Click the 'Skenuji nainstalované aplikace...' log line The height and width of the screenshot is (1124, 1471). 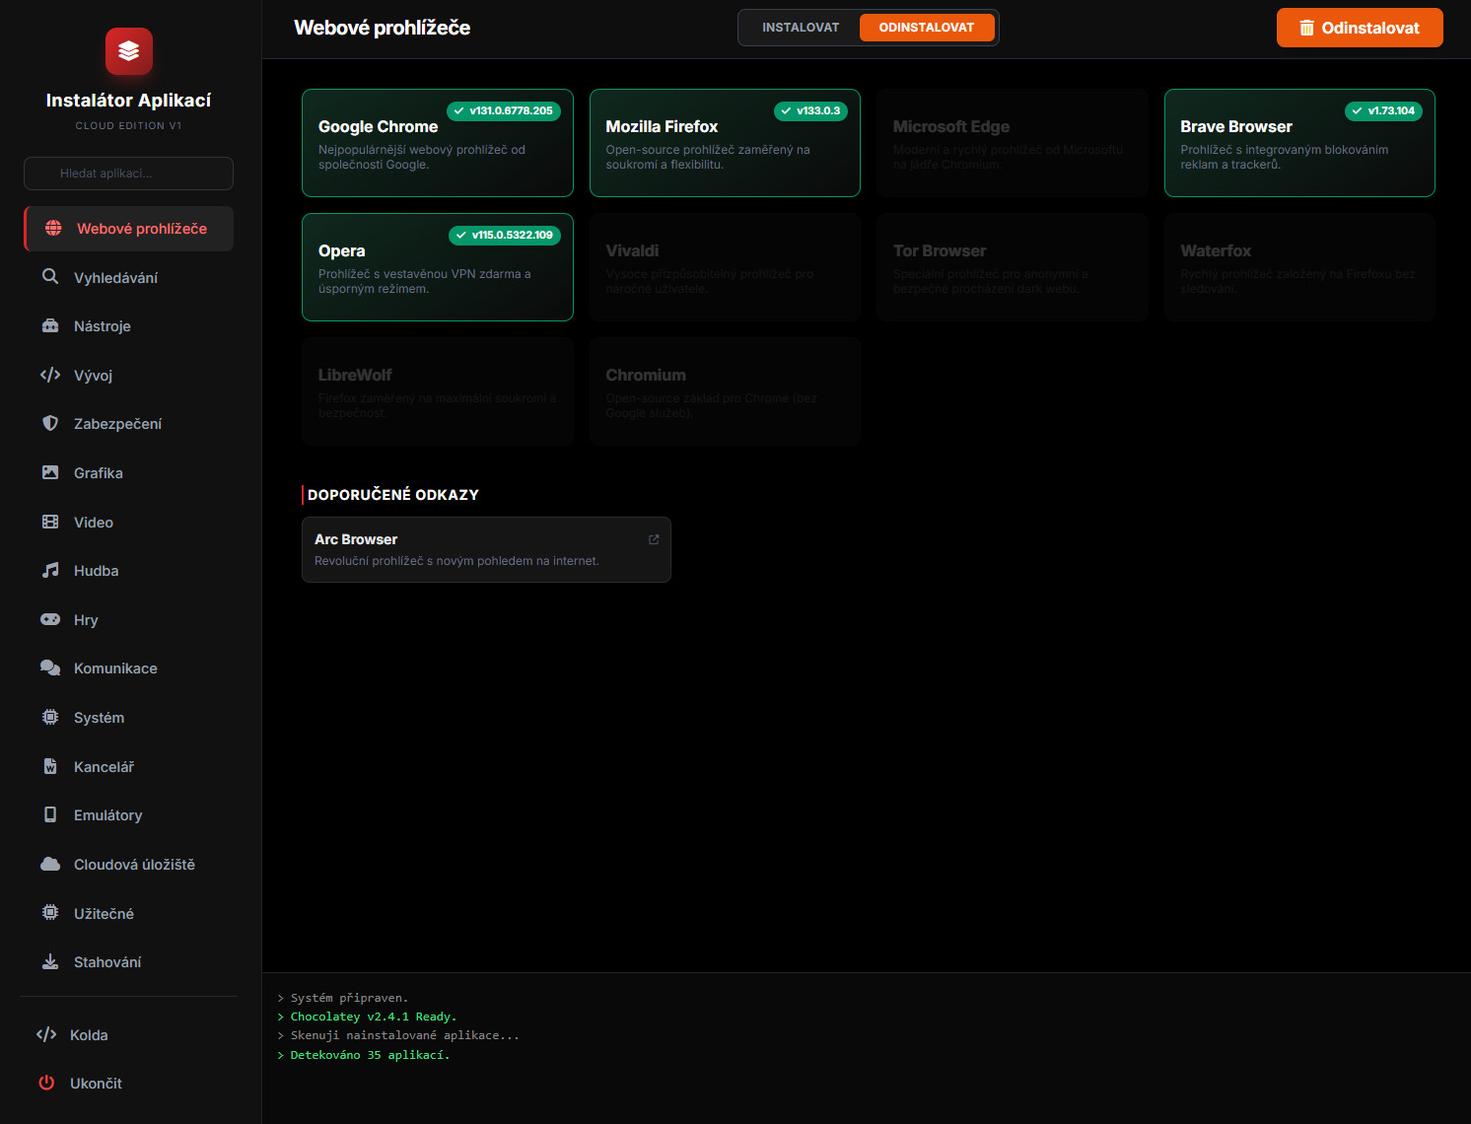pos(398,1035)
